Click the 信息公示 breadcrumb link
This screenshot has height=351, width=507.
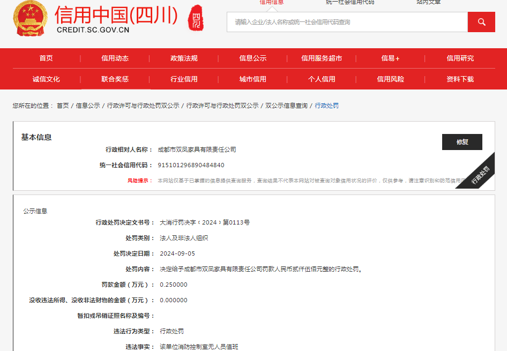pyautogui.click(x=87, y=106)
